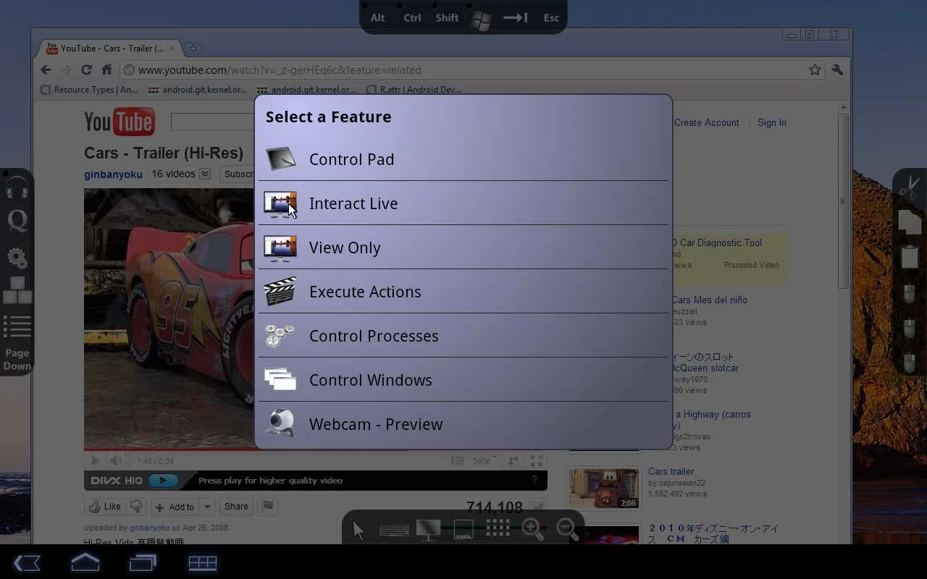Tap the Alt modifier key

coord(378,18)
